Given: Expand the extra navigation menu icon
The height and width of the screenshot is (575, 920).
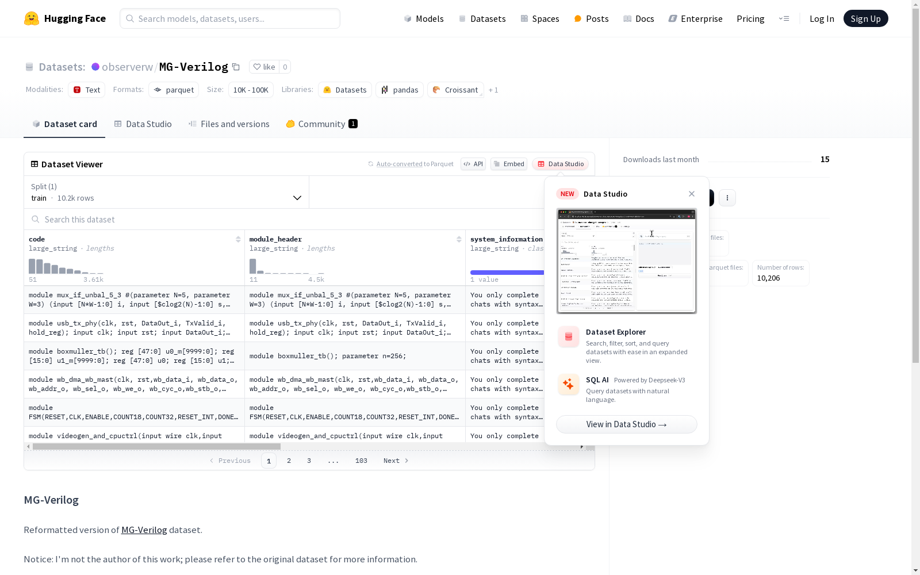Looking at the screenshot, I should [x=784, y=18].
